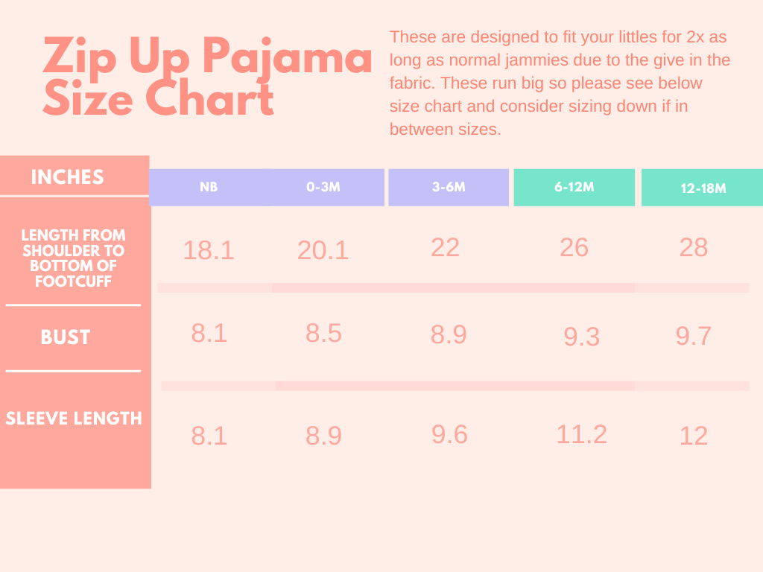Click the Zip Up Pajama Size Chart title
763x572 pixels.
pyautogui.click(x=206, y=77)
